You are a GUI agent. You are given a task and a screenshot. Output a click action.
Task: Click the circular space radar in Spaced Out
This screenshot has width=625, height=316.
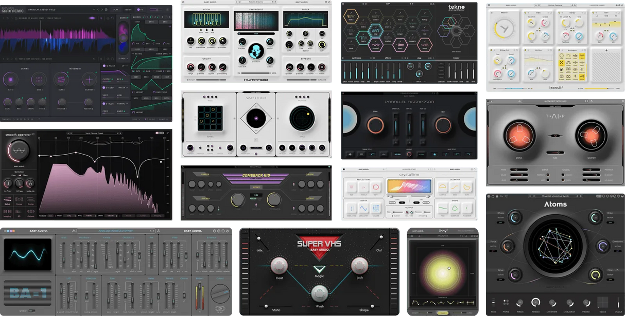coord(302,118)
